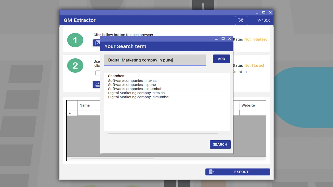Click the export icon on the EXPORT button
The width and height of the screenshot is (333, 187).
click(x=212, y=172)
